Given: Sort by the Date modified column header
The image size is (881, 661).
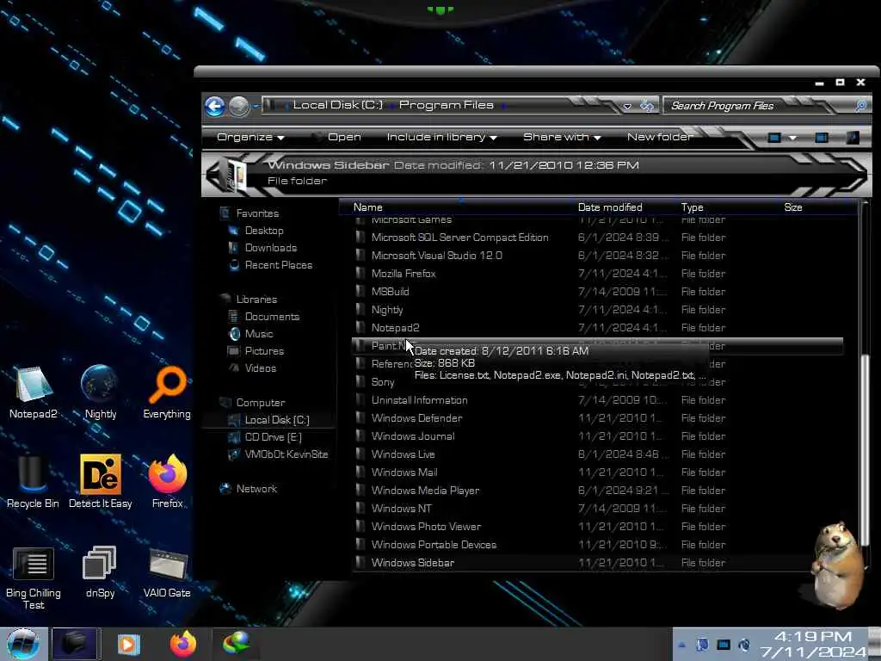Looking at the screenshot, I should (610, 207).
